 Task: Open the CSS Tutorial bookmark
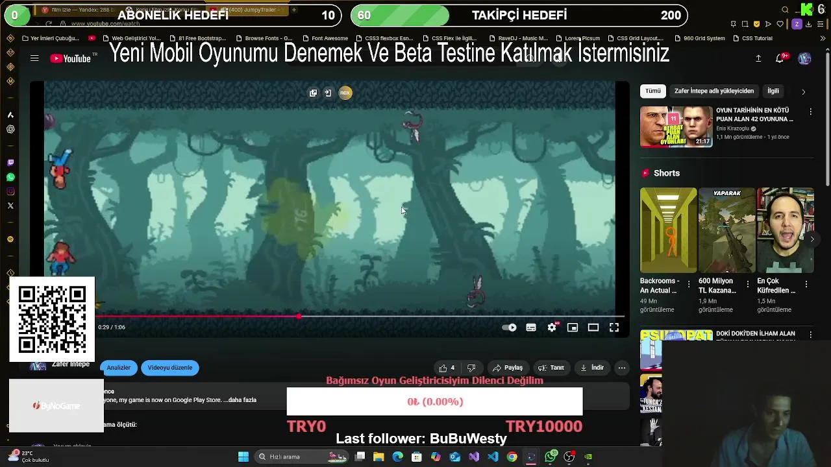pyautogui.click(x=753, y=38)
